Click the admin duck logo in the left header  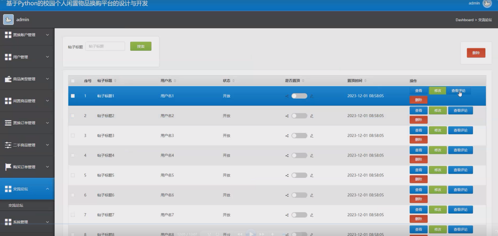pos(8,19)
